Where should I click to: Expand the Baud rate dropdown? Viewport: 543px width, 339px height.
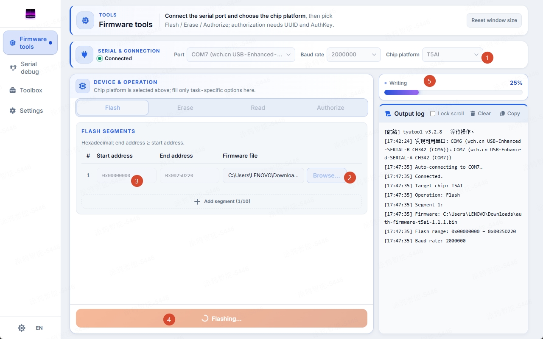pyautogui.click(x=354, y=55)
